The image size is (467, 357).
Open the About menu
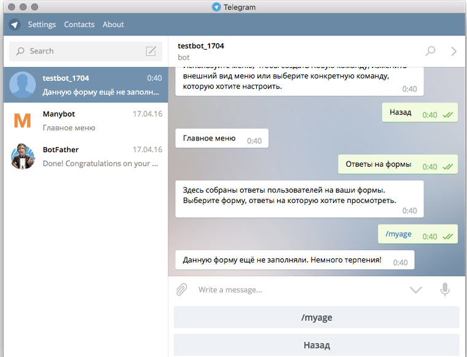[x=113, y=25]
